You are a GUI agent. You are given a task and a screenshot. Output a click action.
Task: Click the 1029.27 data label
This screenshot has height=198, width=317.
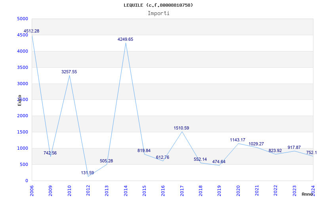coord(256,144)
